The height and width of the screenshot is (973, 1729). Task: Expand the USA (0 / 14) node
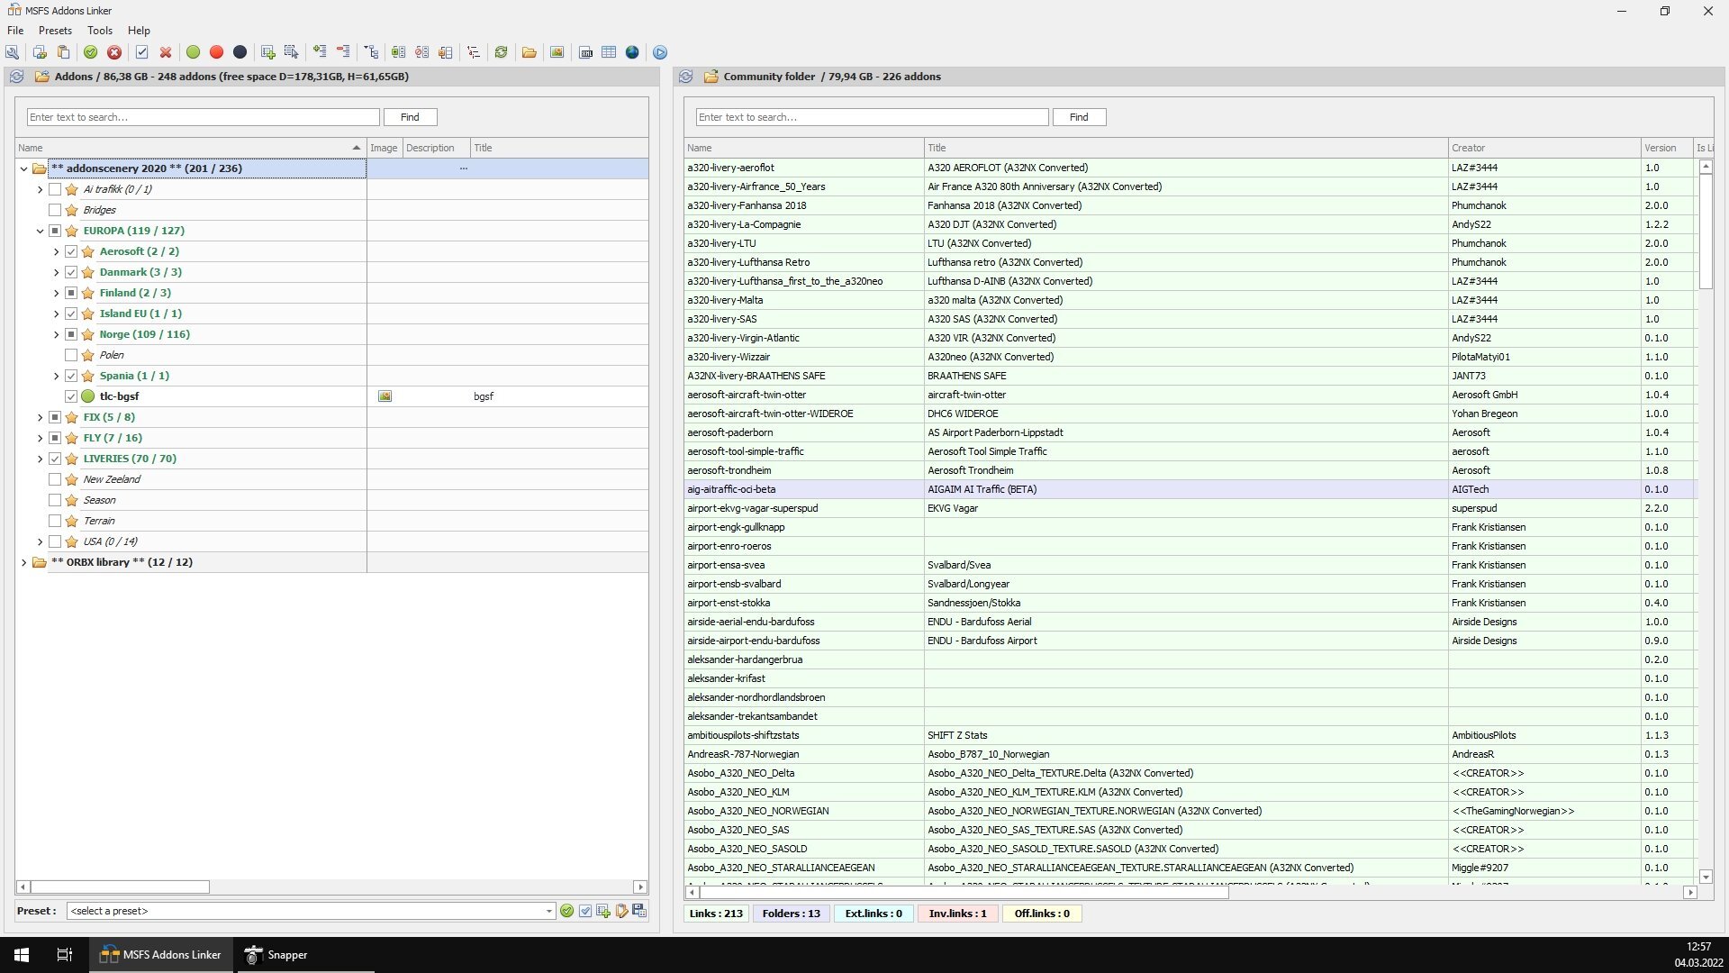(40, 541)
